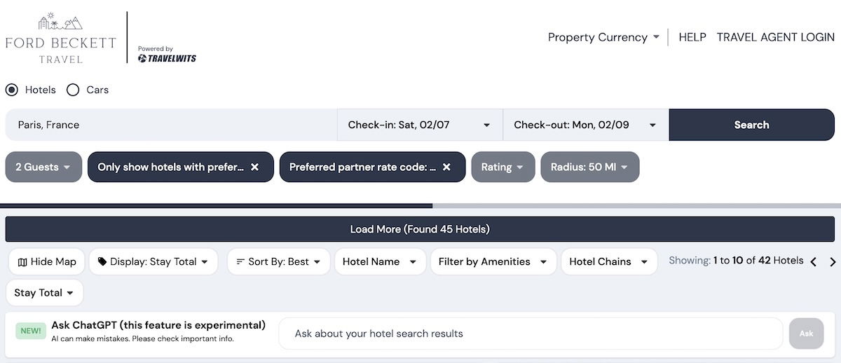Remove the preferred hotels only filter
Viewport: 841px width, 363px height.
255,167
